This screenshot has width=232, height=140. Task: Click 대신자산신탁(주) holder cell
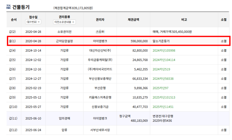[100, 50]
